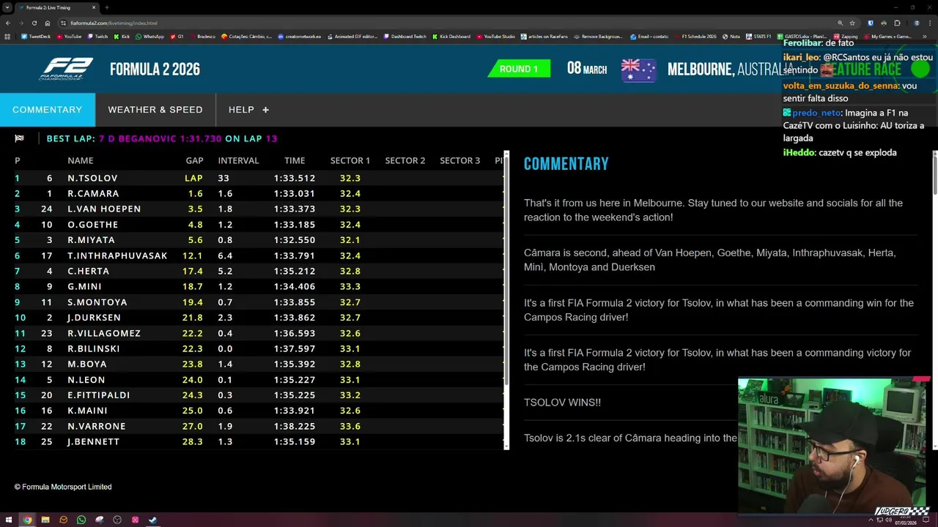Click the Time column header
Viewport: 938px width, 527px height.
[295, 160]
